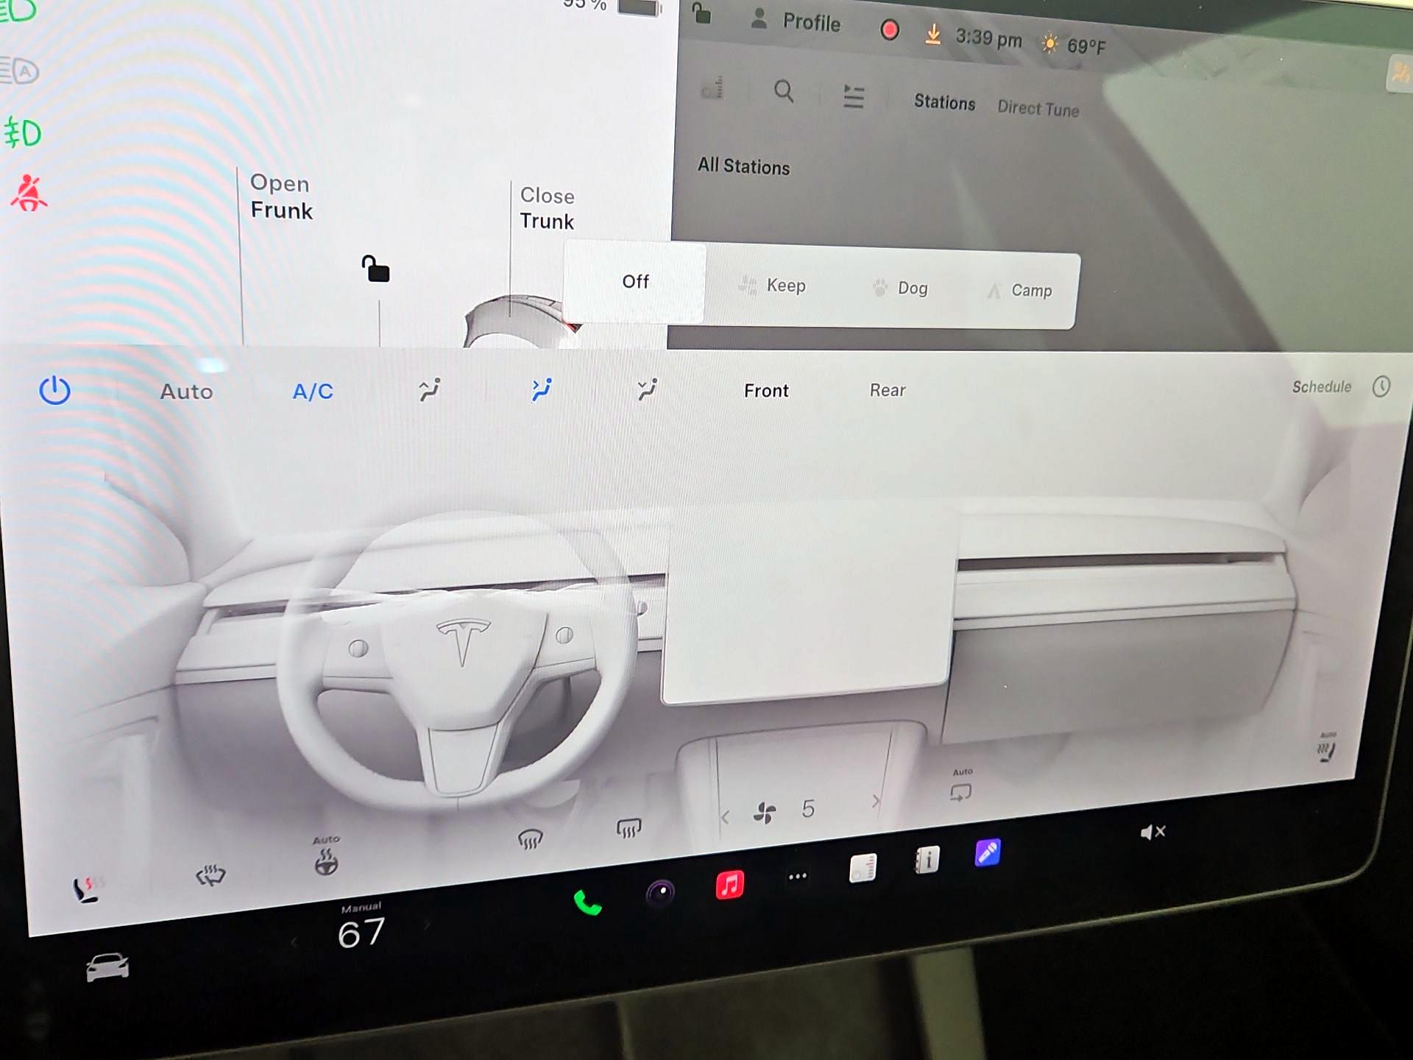Open the green Phone app
Screen dimensions: 1413x1060
587,902
